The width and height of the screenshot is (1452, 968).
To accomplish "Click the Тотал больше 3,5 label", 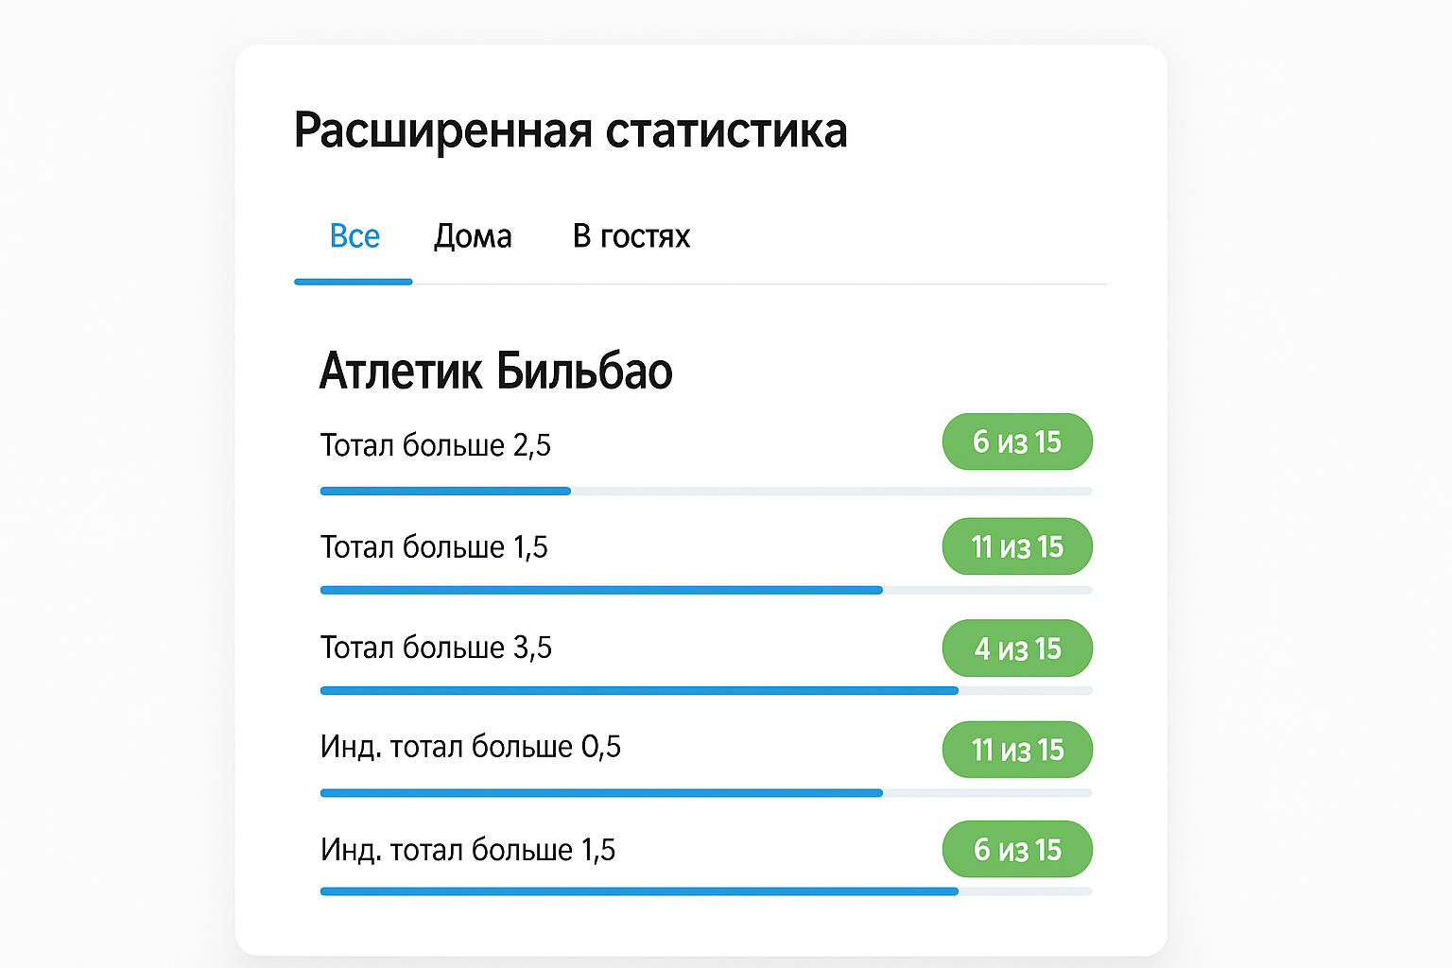I will tap(435, 648).
